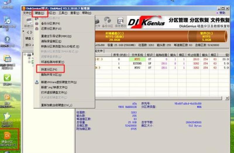Select 转换分区表类型为GUID格式 entry

click(x=60, y=46)
